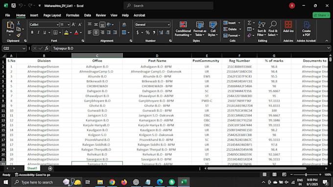Open Find & Select dropdown

pos(273,29)
